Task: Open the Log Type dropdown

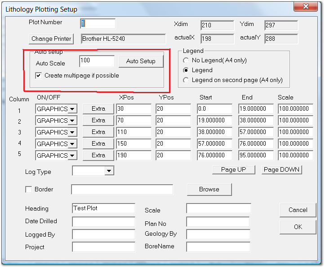Action: pyautogui.click(x=109, y=171)
